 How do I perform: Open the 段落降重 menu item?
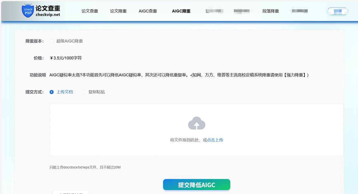271,11
